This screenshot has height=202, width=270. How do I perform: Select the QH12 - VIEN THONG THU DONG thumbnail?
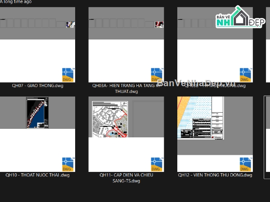(215, 134)
